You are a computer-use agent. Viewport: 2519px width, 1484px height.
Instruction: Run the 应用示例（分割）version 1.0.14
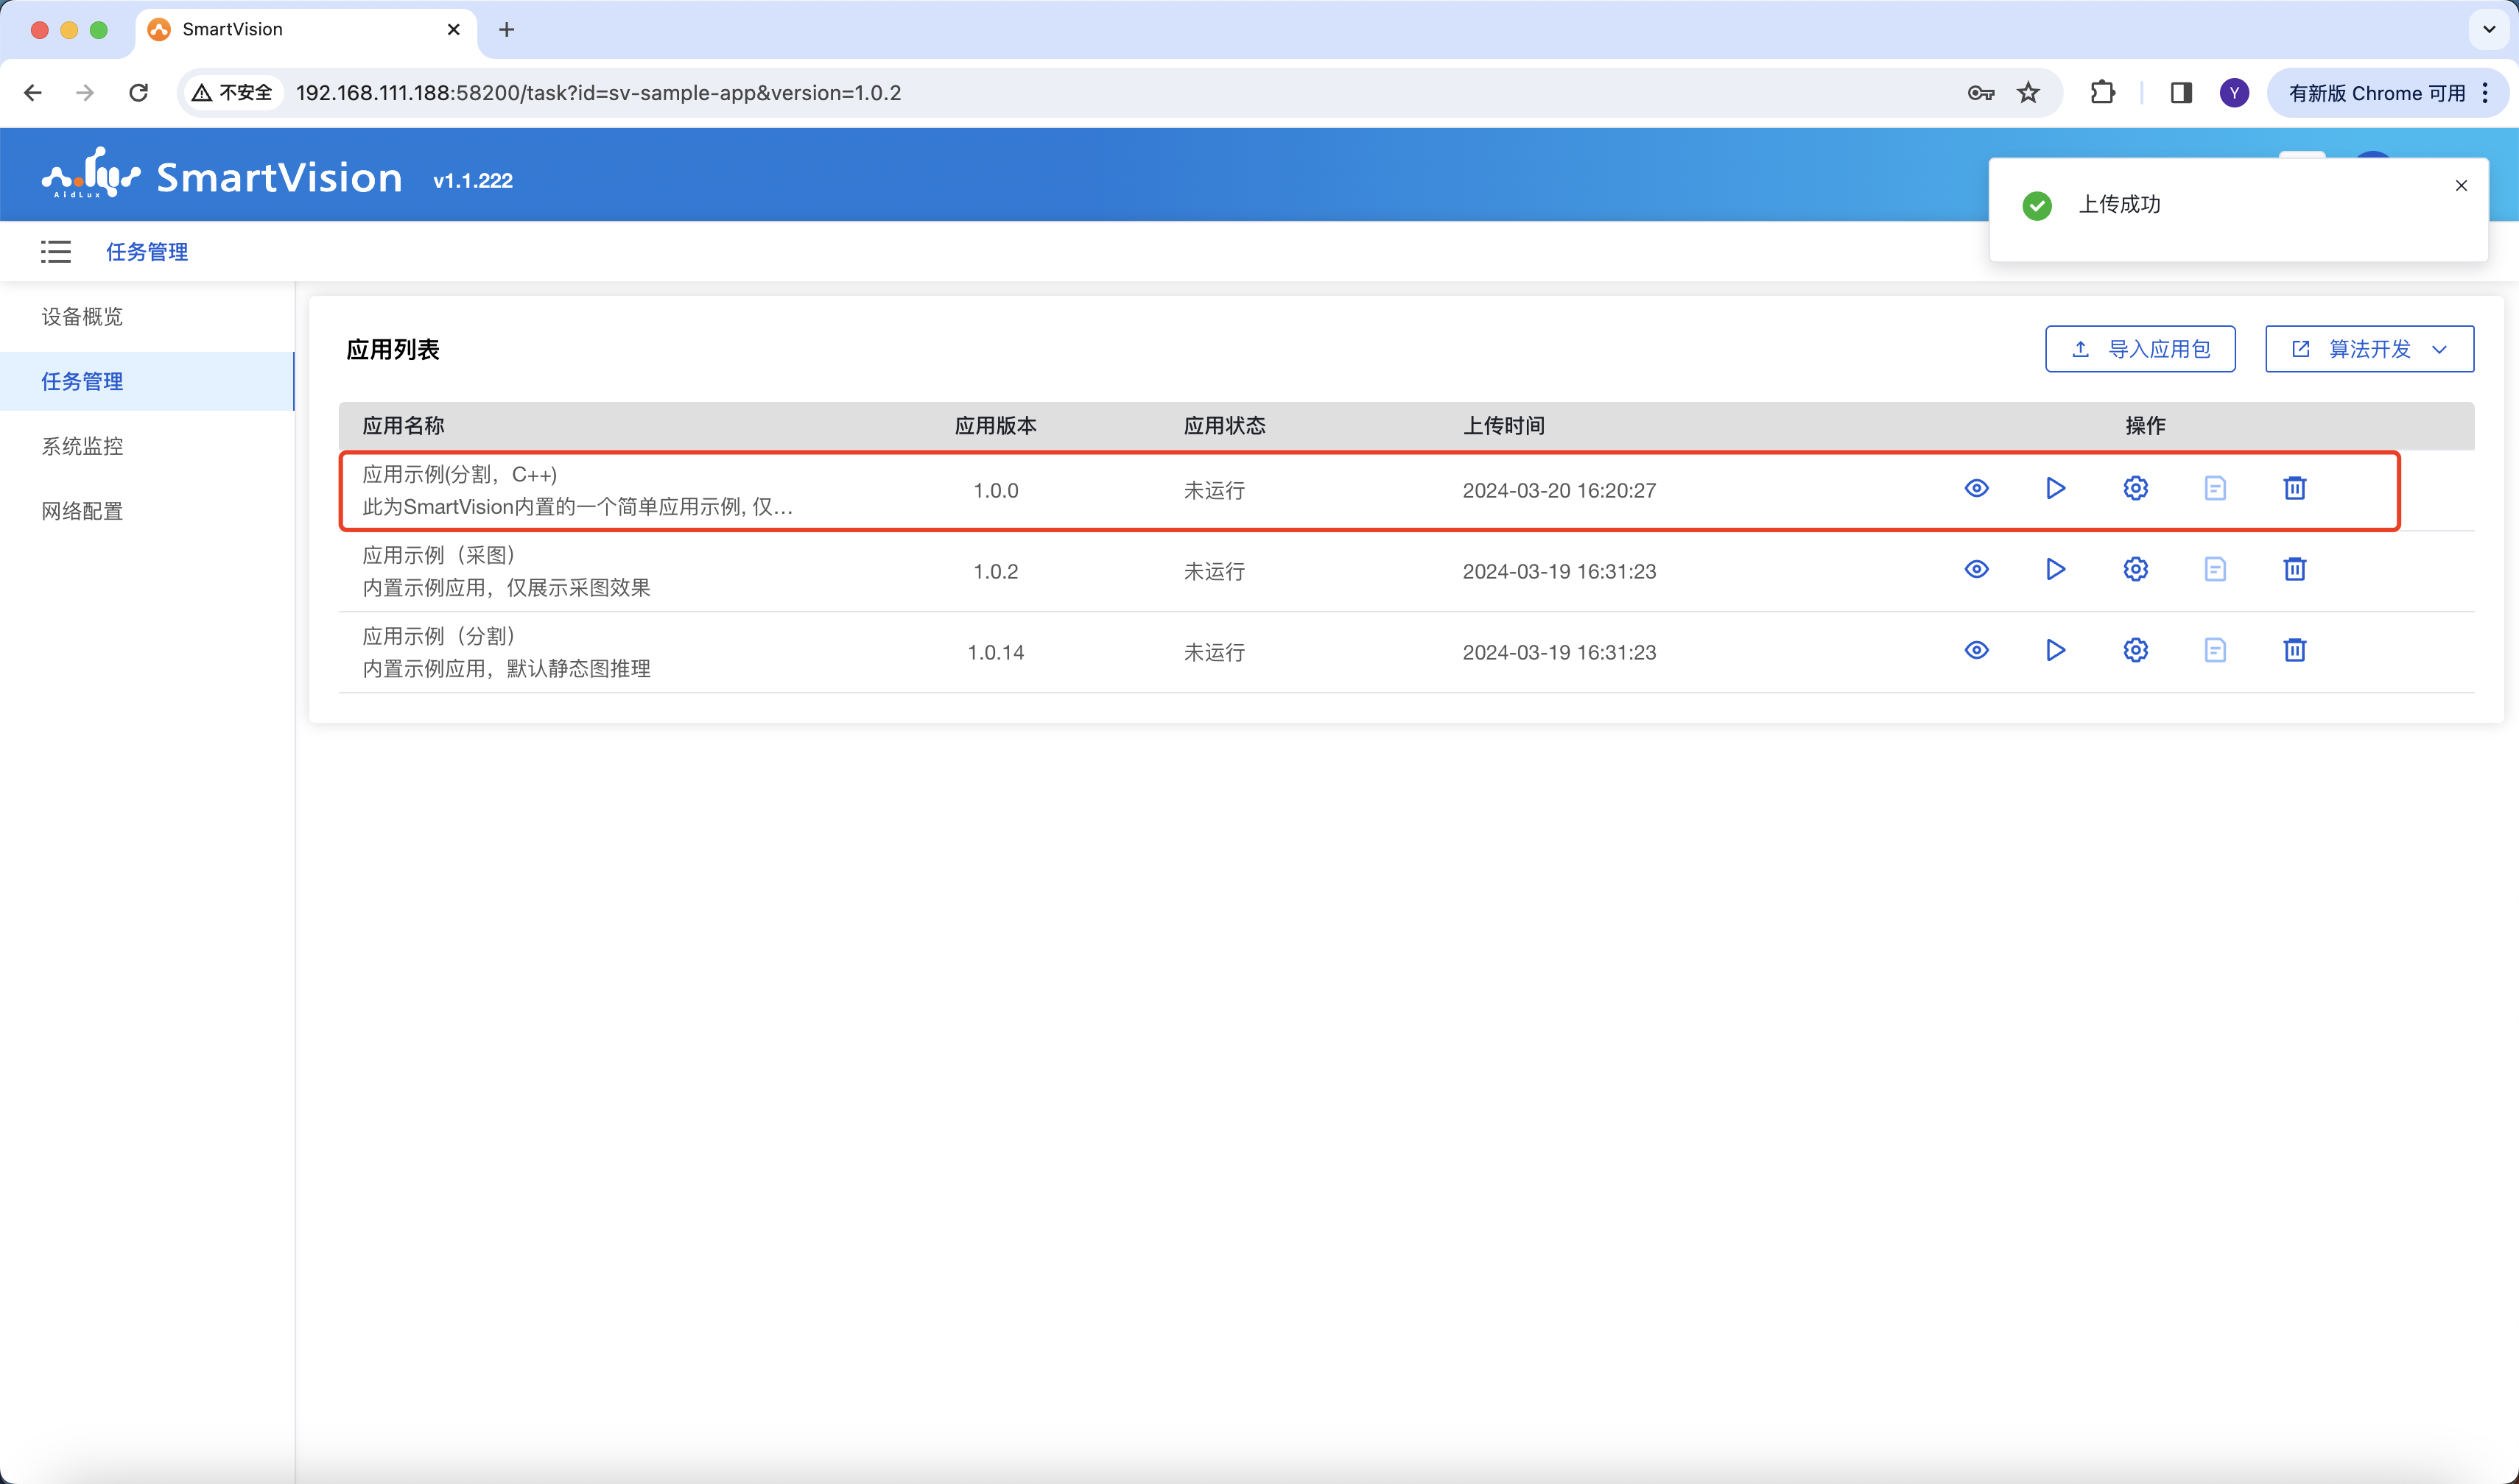(2056, 650)
